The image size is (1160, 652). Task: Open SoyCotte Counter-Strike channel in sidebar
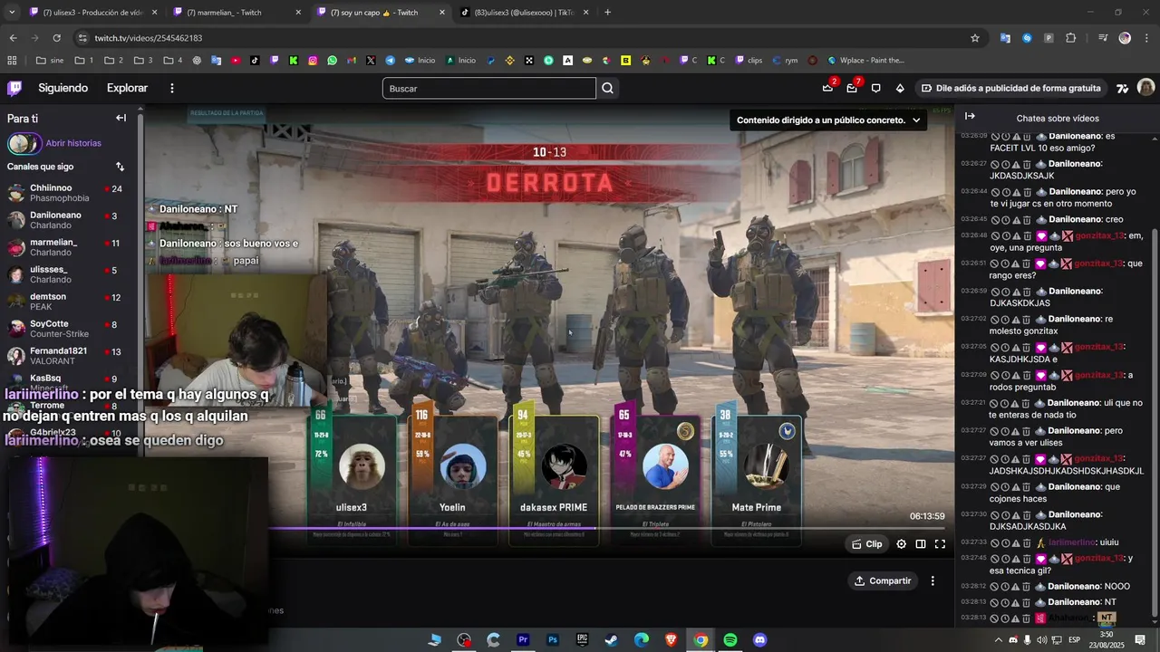(x=68, y=329)
